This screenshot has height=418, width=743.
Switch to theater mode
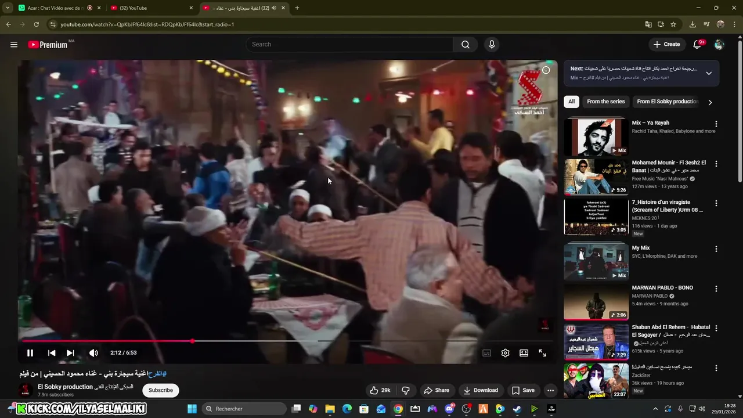point(524,353)
